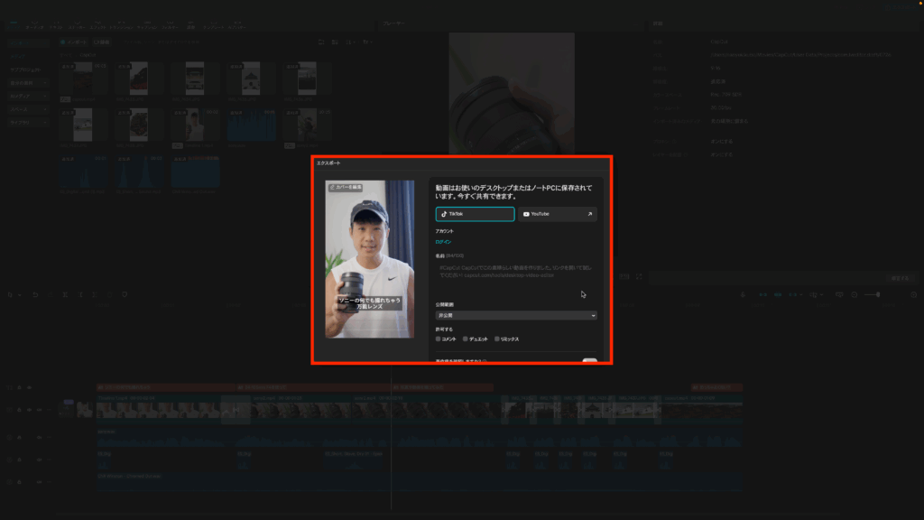Click the カバーを編集 button on the cover
Screen dimensions: 924x520
[346, 188]
